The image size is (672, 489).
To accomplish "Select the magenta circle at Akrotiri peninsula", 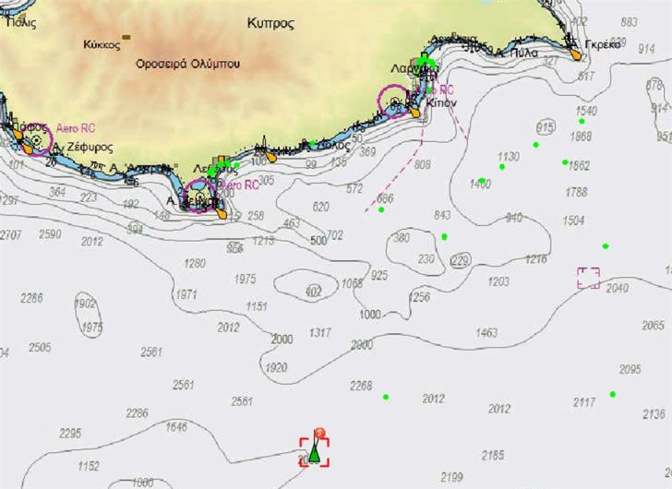I will (x=199, y=197).
